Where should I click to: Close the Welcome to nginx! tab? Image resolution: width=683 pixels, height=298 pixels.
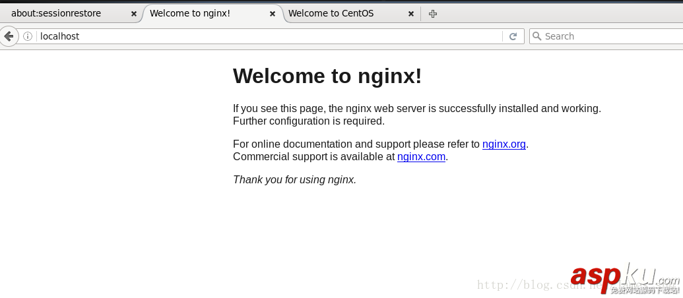coord(273,13)
